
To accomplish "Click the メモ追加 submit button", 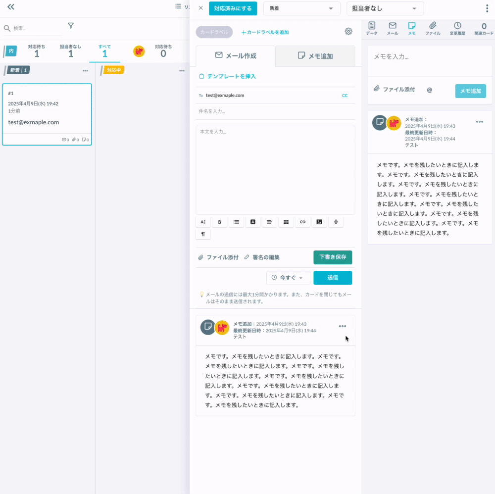I will point(470,91).
